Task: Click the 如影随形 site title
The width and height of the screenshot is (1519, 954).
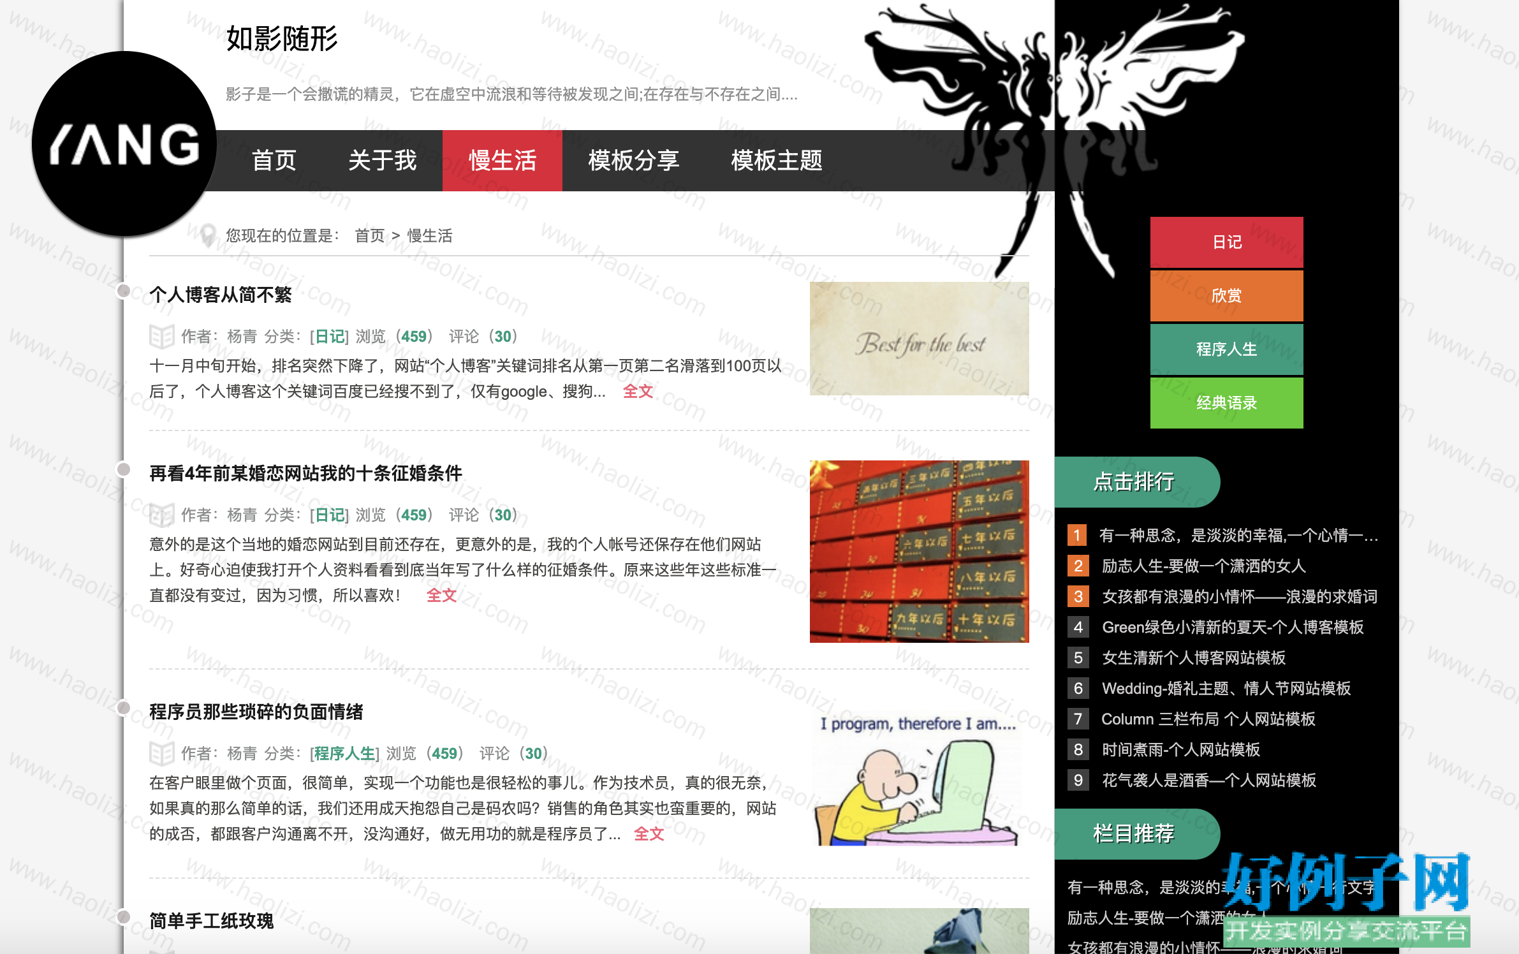Action: pos(282,39)
